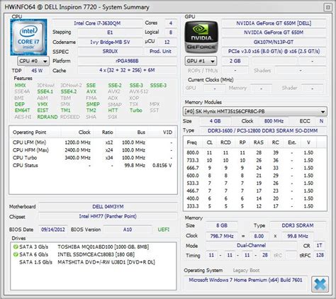Click the SSE4.2 feature flag

69,91
